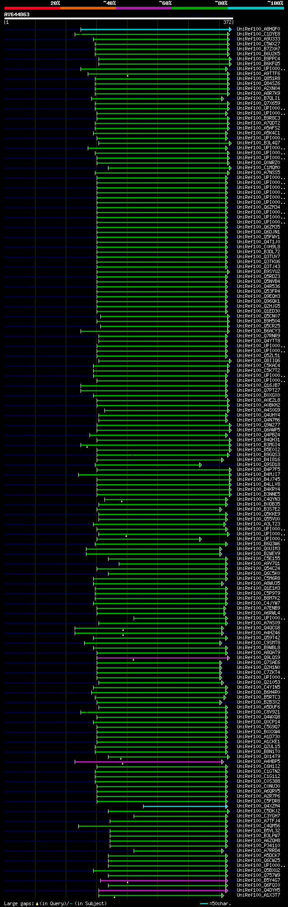Click hit UniRef100_Q6DJN1

258,232
